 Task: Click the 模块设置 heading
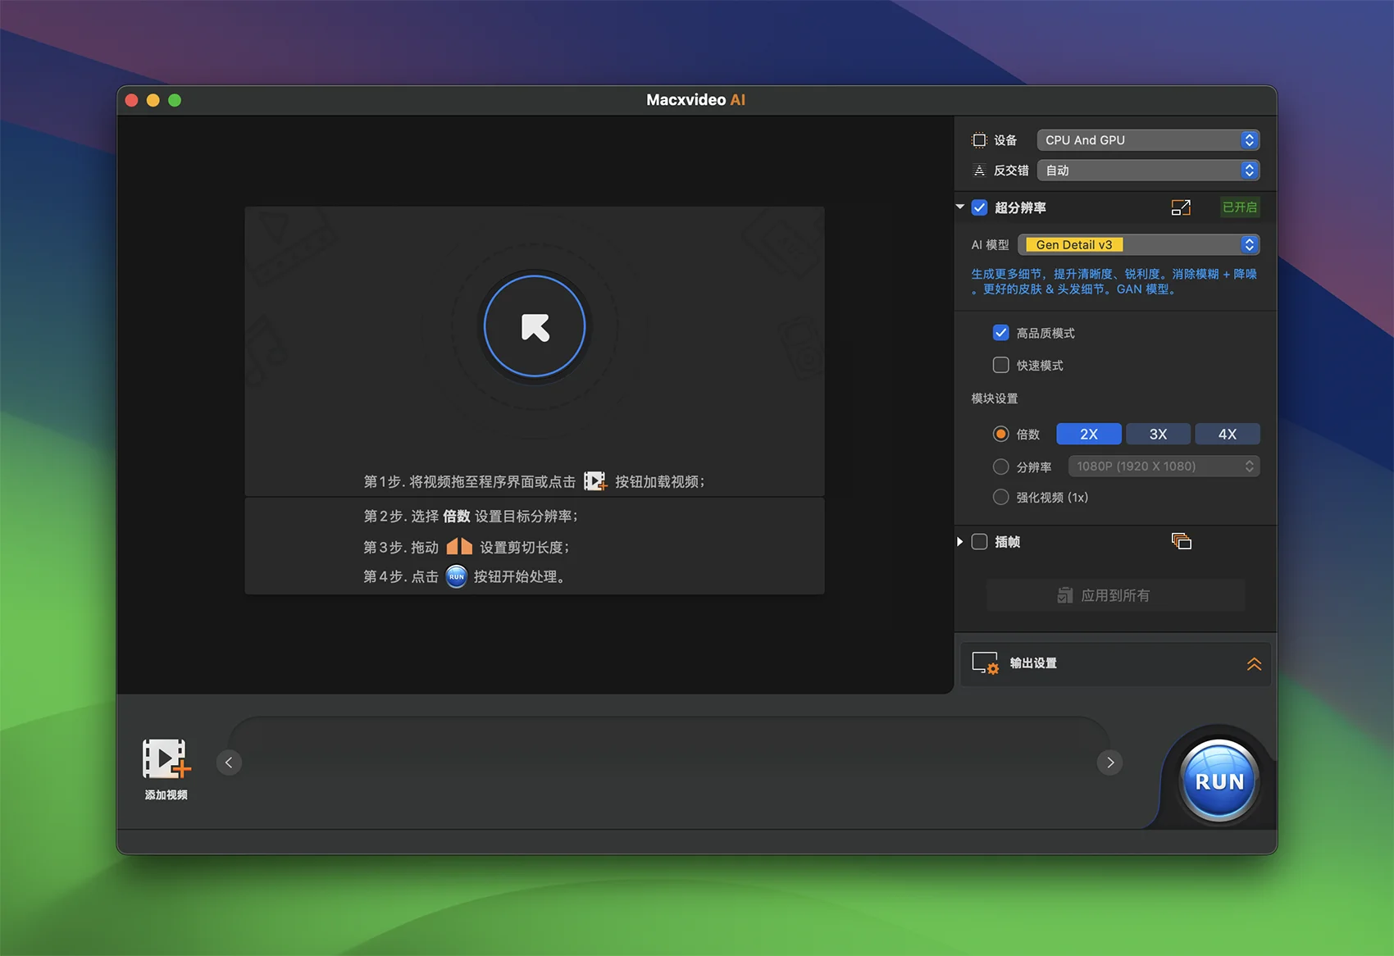tap(995, 398)
